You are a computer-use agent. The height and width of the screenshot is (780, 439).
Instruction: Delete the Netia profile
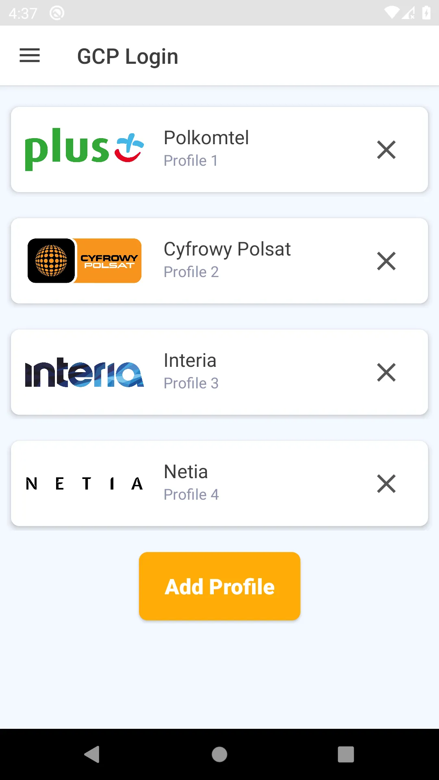coord(386,483)
